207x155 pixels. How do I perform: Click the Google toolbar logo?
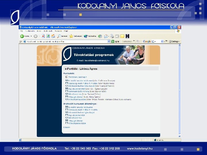(147, 41)
